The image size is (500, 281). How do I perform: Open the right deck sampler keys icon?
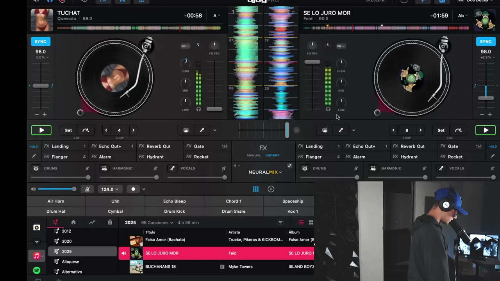(x=325, y=130)
